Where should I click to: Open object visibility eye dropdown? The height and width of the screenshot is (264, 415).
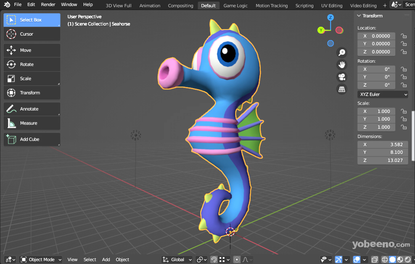[x=326, y=260]
